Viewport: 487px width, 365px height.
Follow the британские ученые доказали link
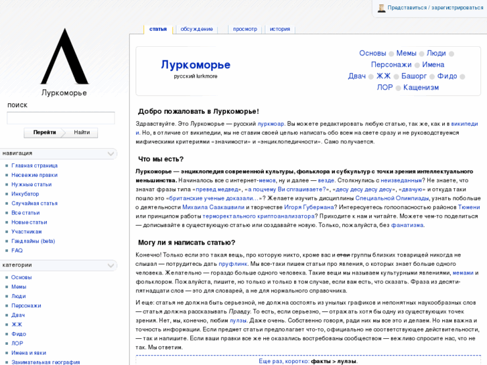(x=214, y=198)
